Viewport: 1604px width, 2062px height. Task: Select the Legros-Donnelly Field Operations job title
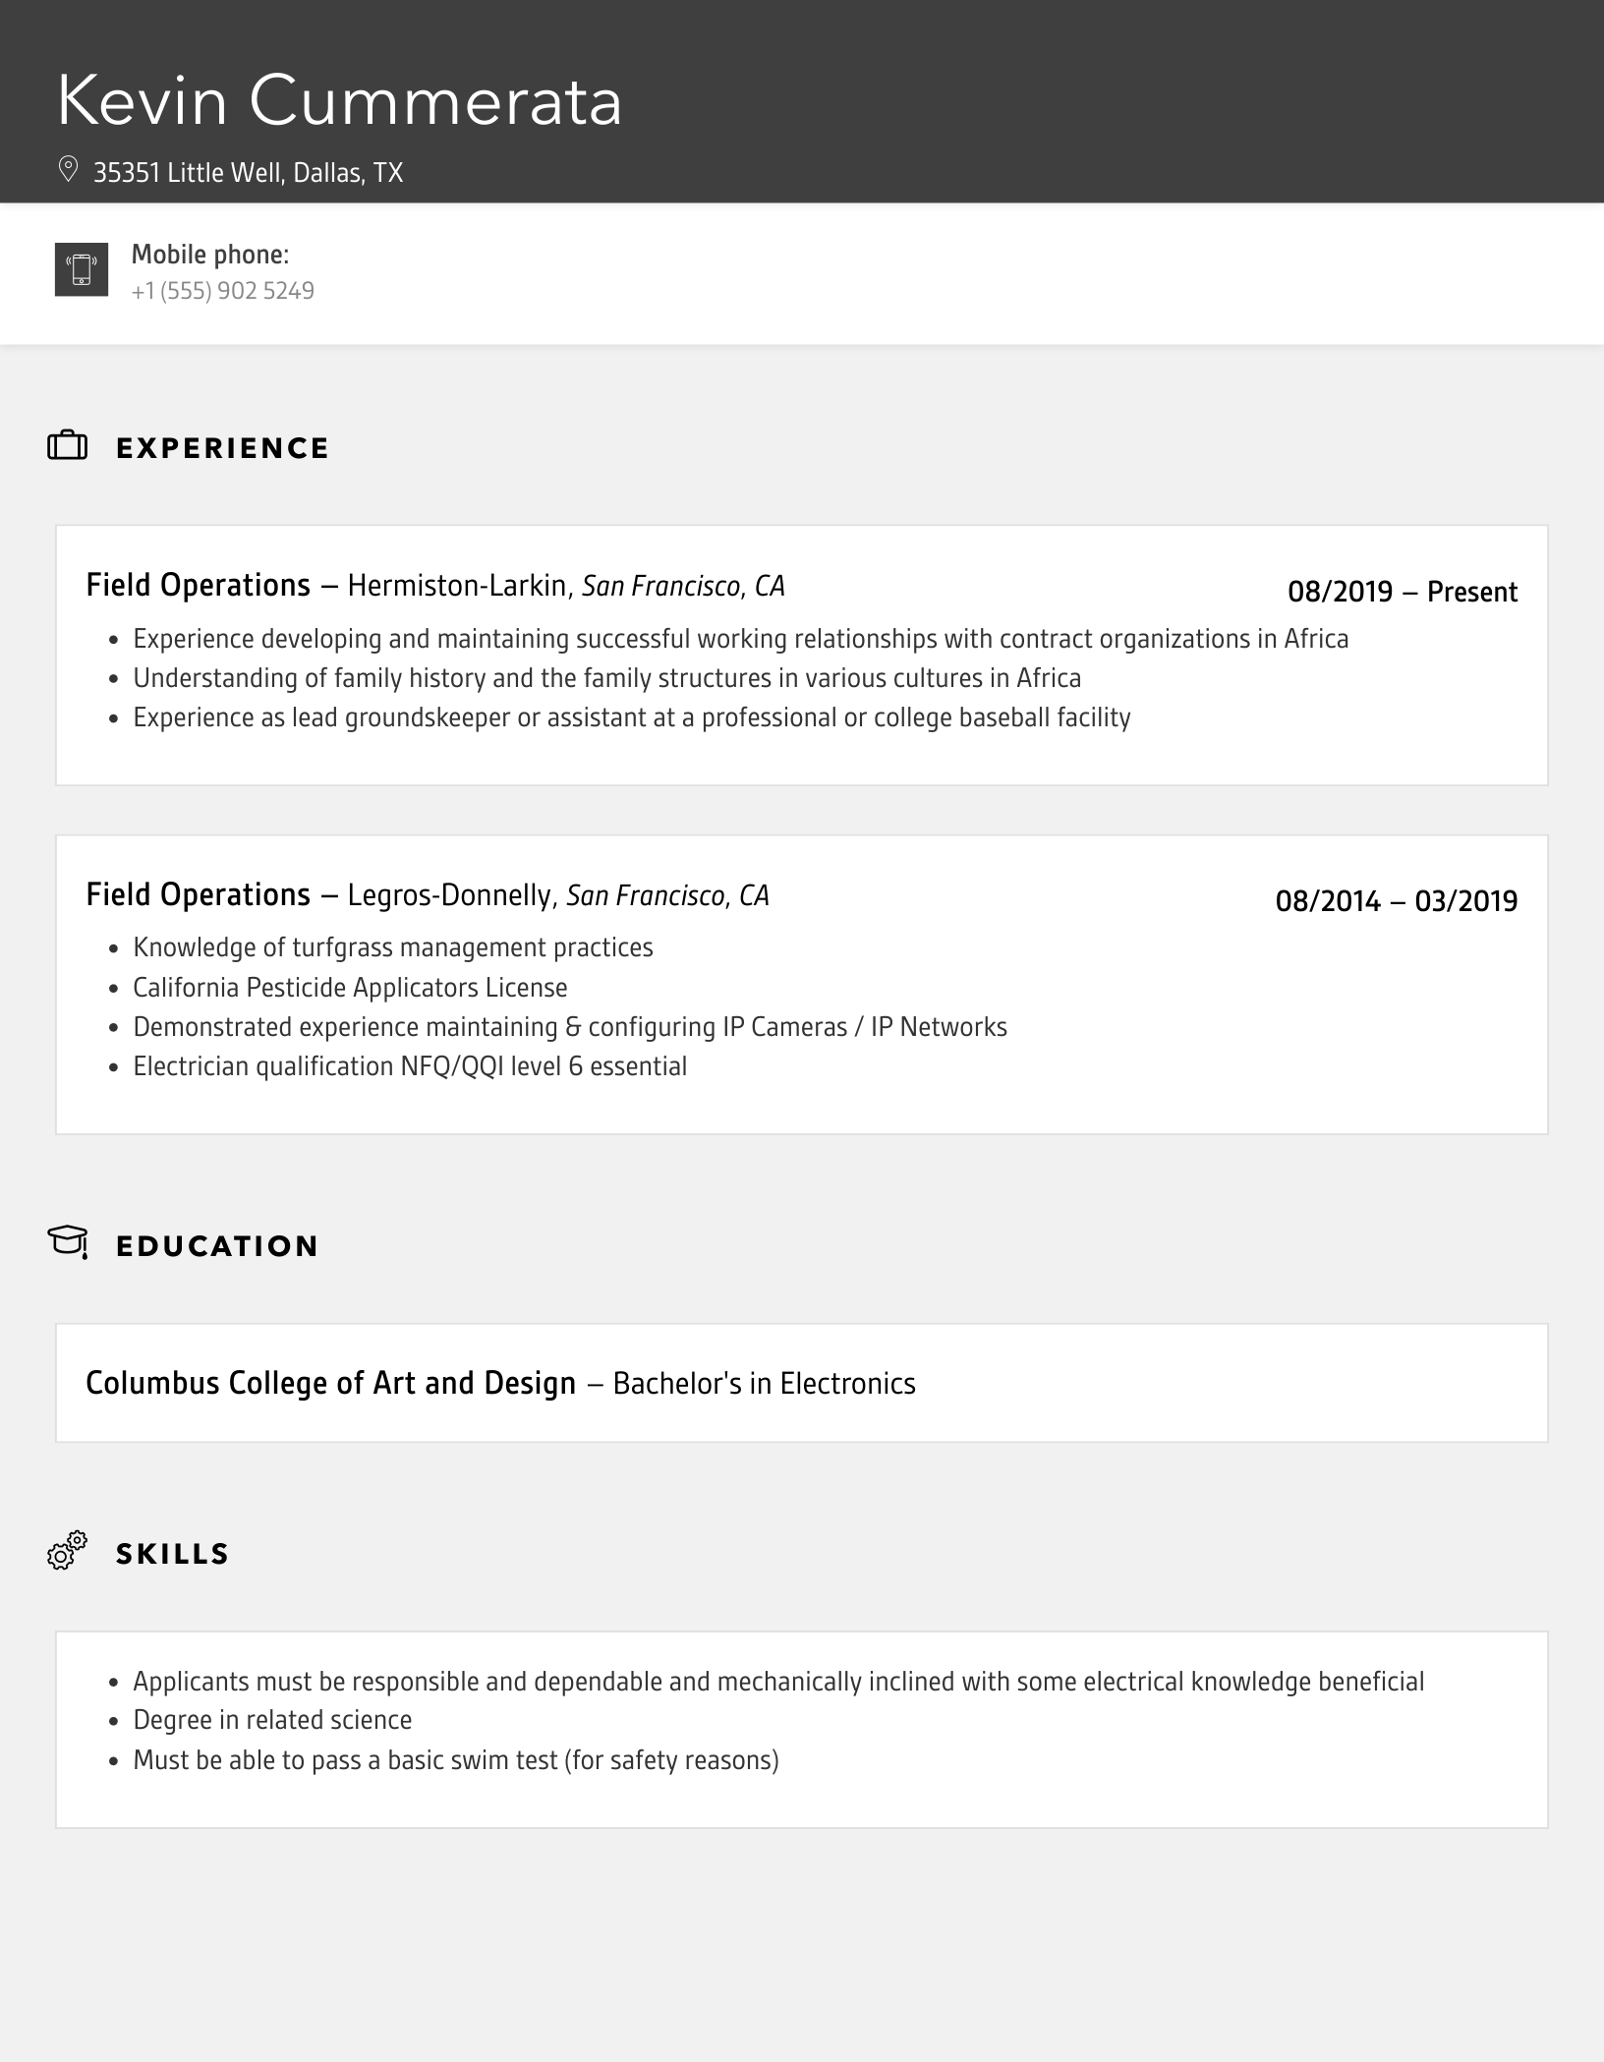pyautogui.click(x=199, y=895)
